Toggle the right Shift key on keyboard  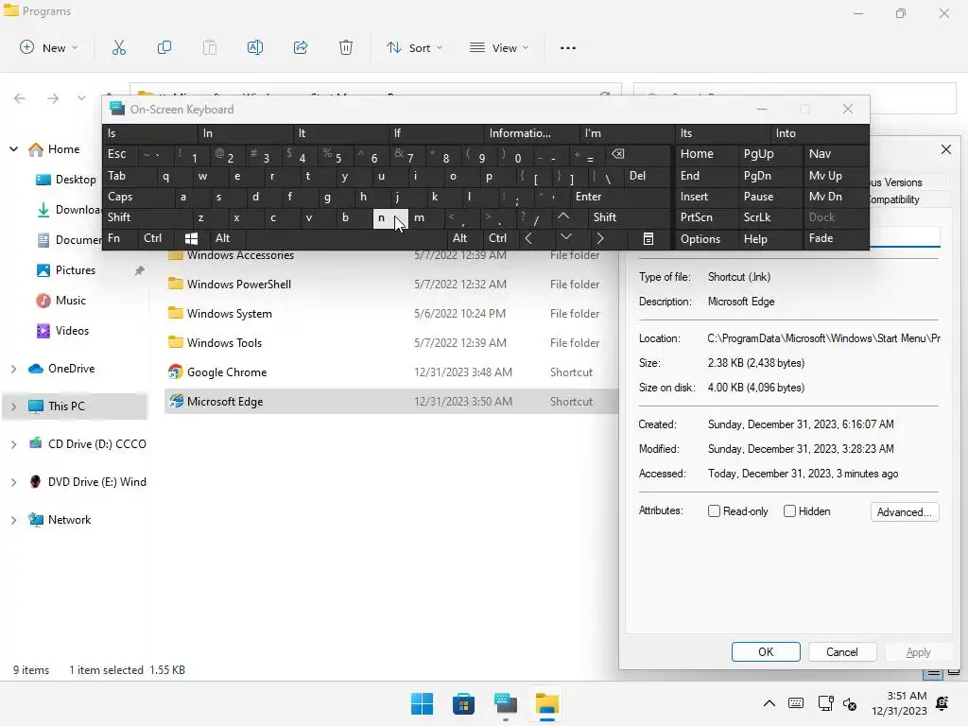coord(629,217)
